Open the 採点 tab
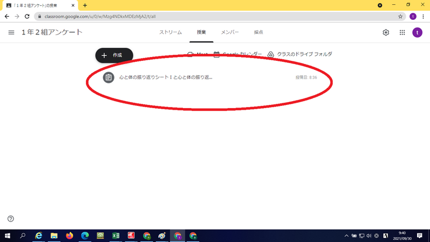 (259, 32)
